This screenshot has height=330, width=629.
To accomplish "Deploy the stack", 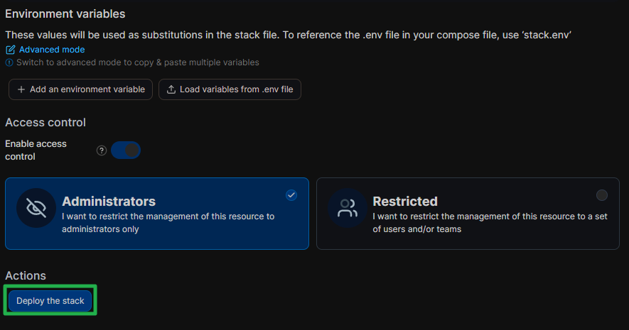I will [50, 301].
